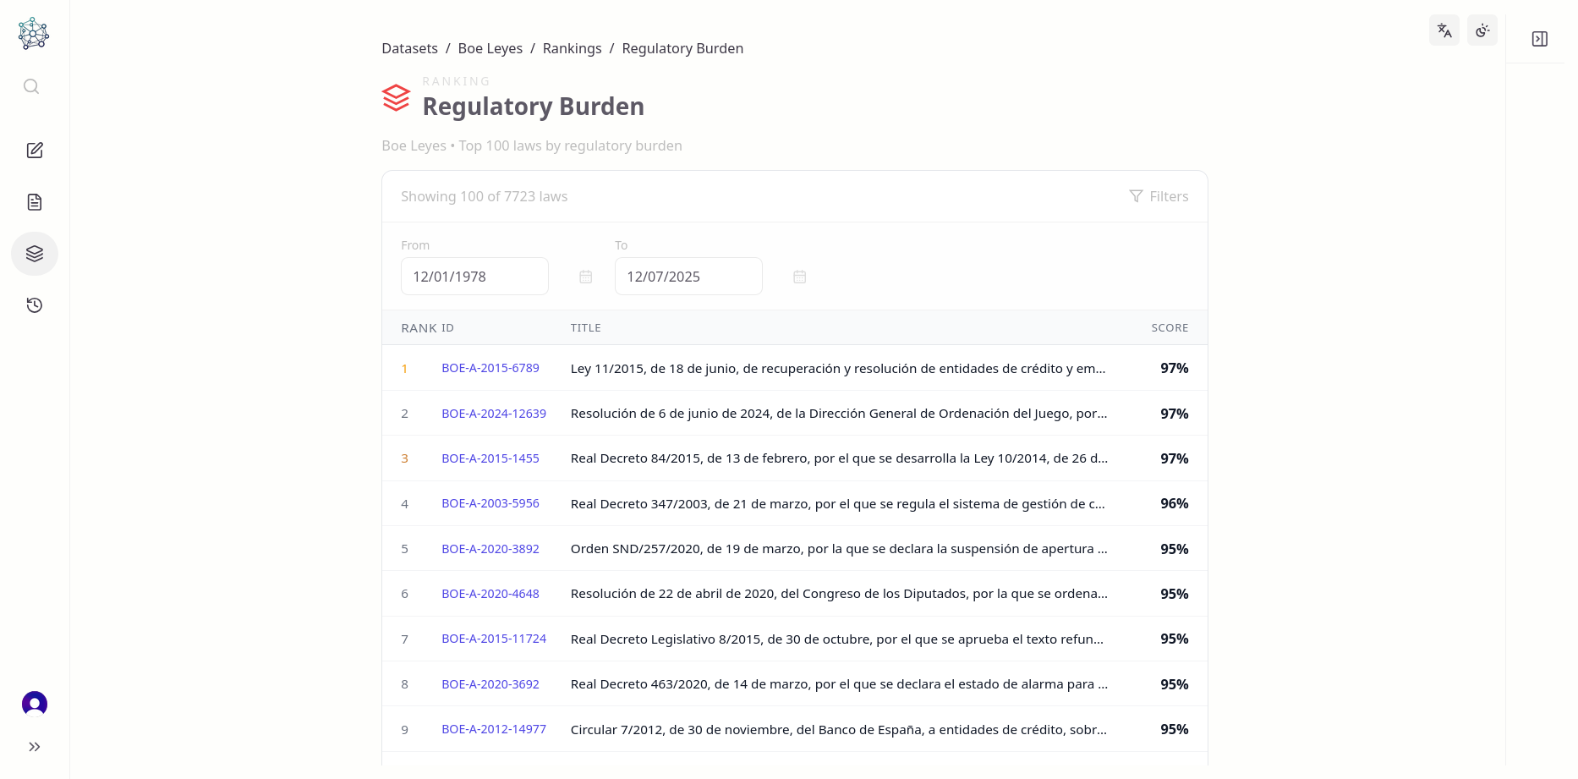Go to Rankings in the breadcrumb trail
The image size is (1578, 779).
pos(572,48)
